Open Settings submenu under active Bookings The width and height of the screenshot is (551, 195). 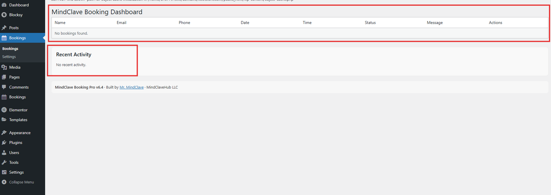click(9, 57)
